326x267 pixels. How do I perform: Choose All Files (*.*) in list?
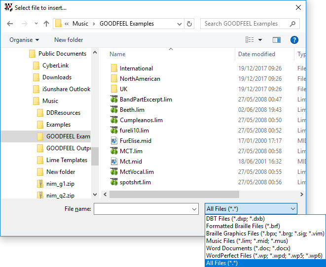265,263
